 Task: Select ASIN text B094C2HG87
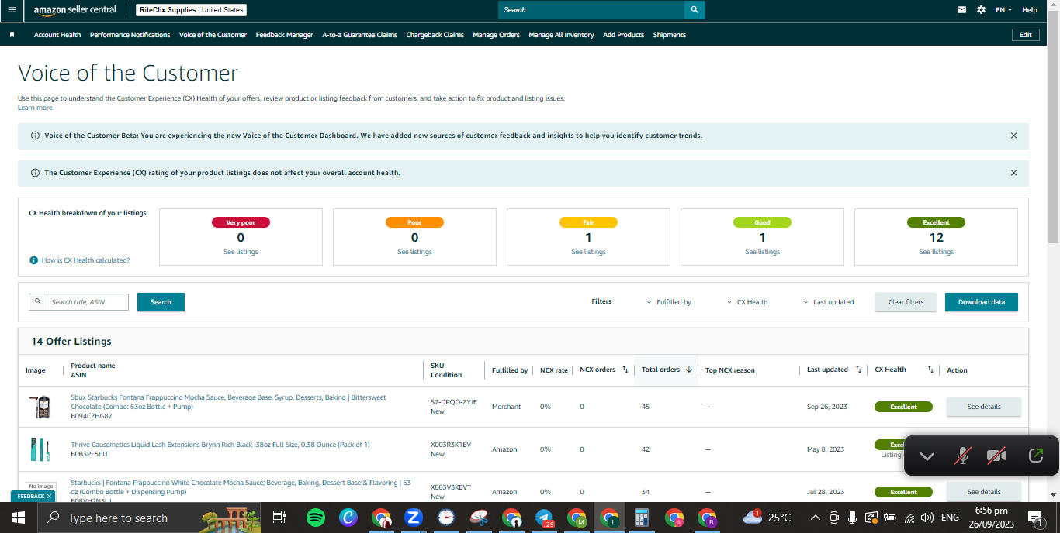point(92,416)
